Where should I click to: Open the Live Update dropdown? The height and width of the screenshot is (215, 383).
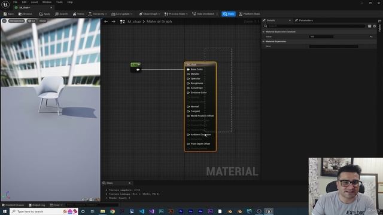(x=121, y=14)
